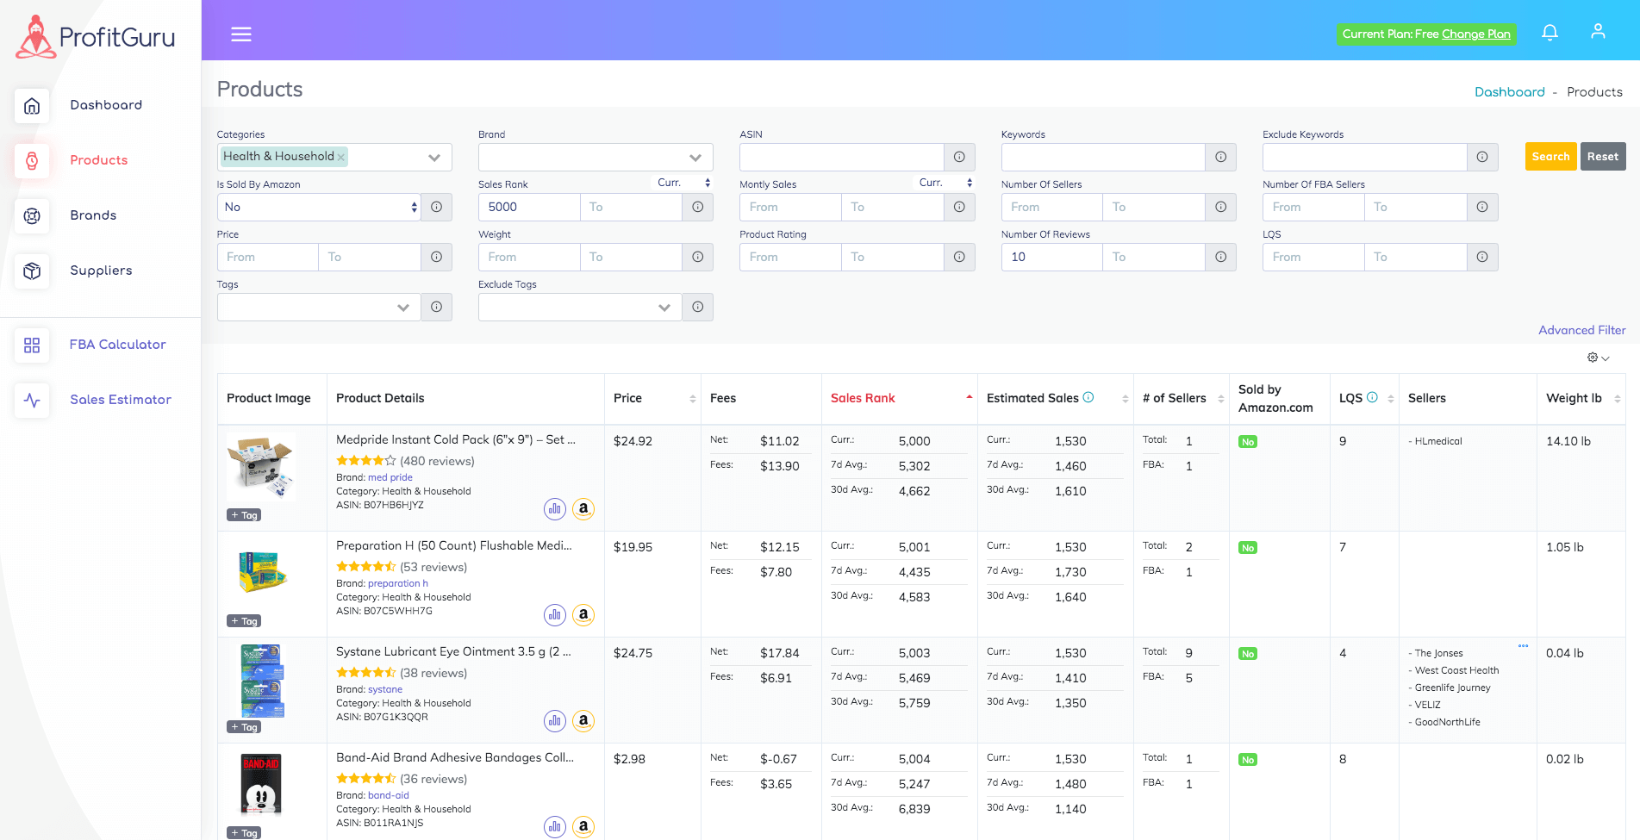Select Products in sidebar
Screen dimensions: 1640x840
(99, 160)
